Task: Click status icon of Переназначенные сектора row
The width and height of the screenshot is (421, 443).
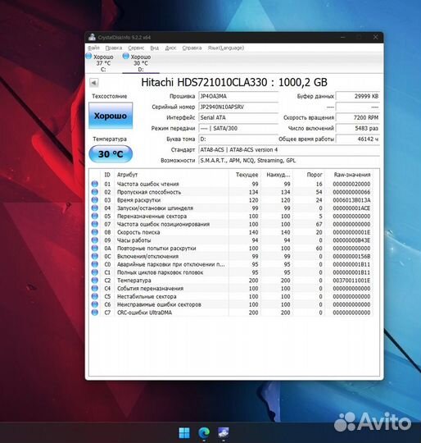Action: 95,216
